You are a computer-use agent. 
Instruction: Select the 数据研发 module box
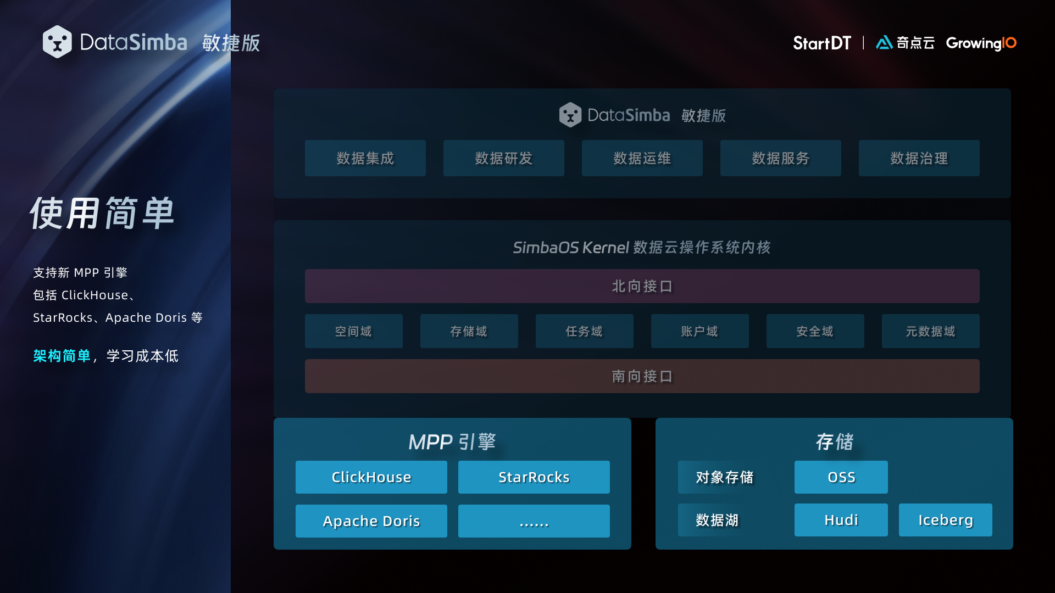coord(503,158)
